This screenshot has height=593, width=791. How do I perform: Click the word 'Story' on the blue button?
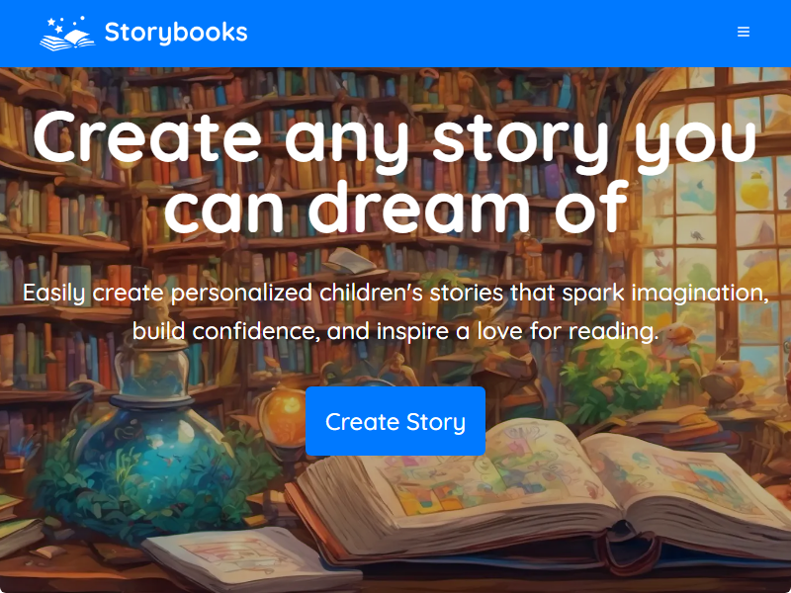tap(436, 423)
